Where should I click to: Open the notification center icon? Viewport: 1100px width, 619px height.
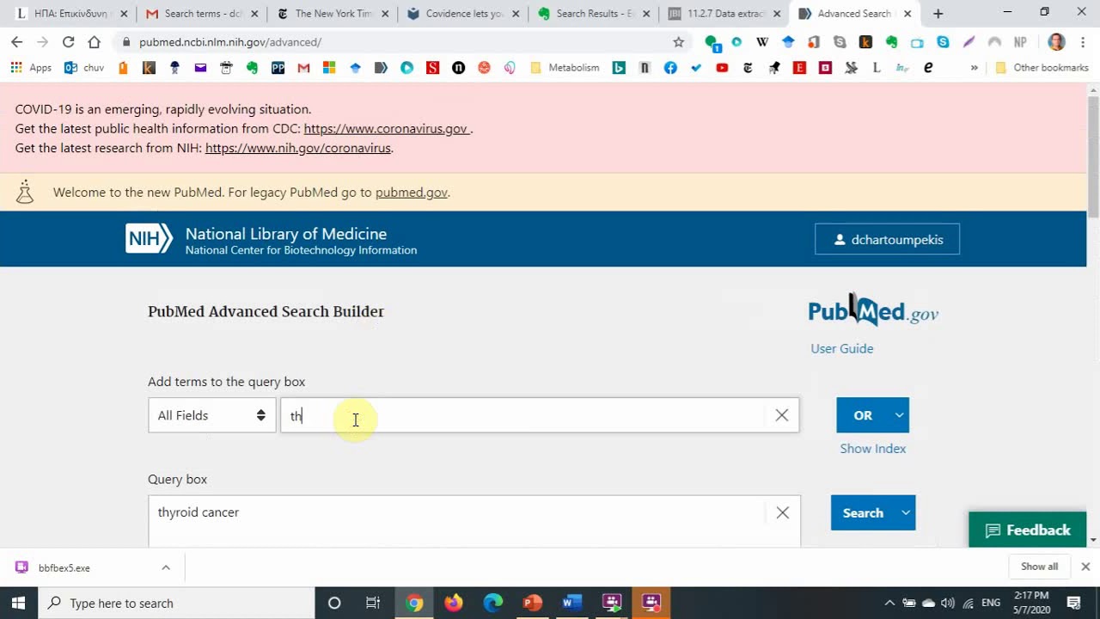click(x=1073, y=603)
